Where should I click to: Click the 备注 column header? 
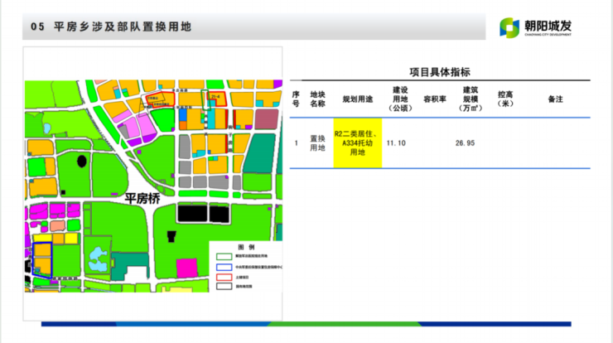[555, 99]
